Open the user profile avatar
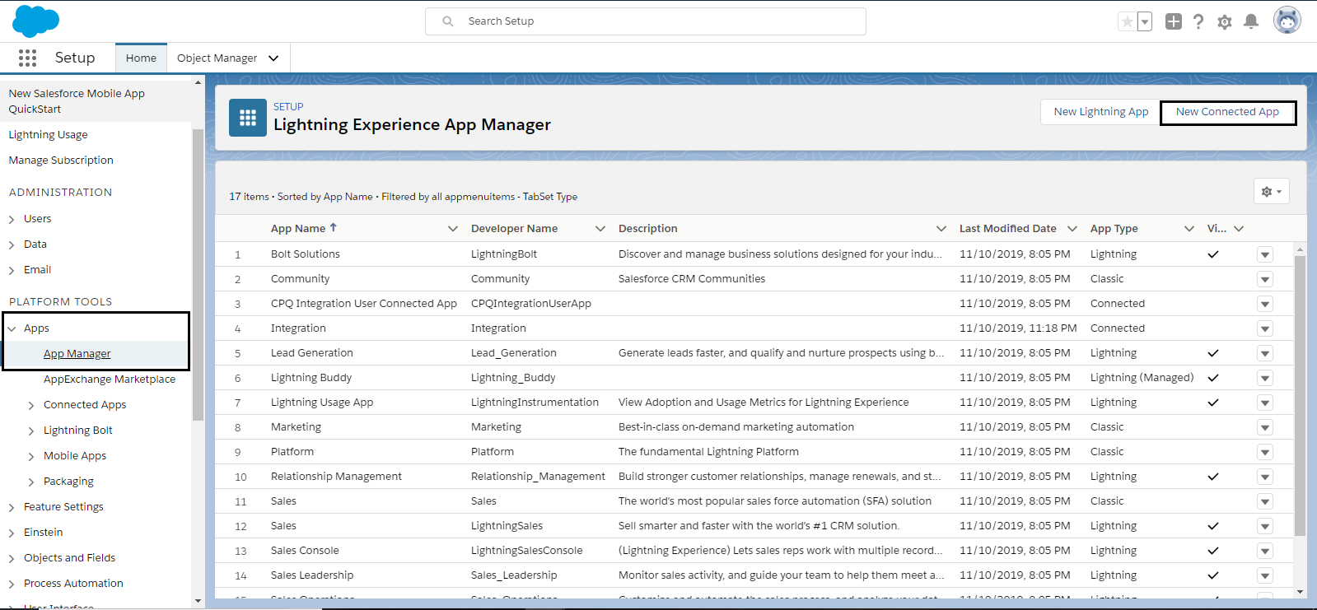Viewport: 1317px width, 610px height. [1287, 21]
